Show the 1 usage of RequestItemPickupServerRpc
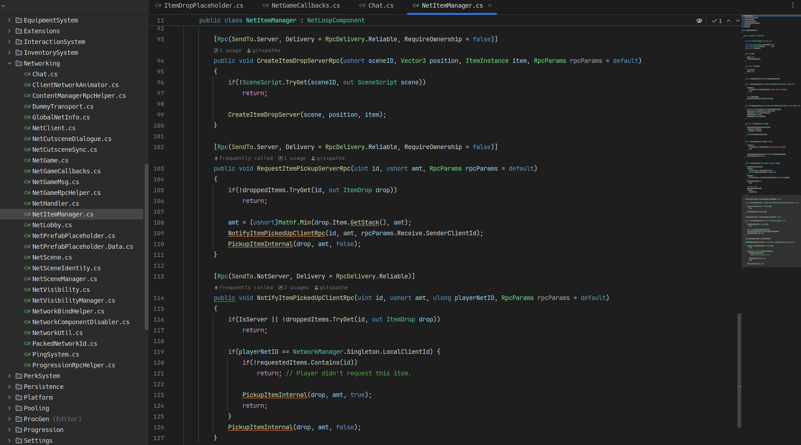The height and width of the screenshot is (445, 801). pos(292,158)
